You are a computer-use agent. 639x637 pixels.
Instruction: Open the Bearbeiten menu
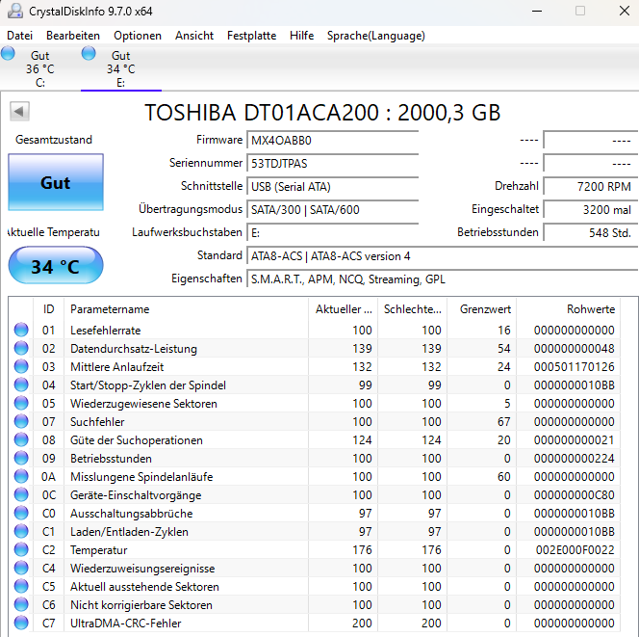click(x=73, y=36)
